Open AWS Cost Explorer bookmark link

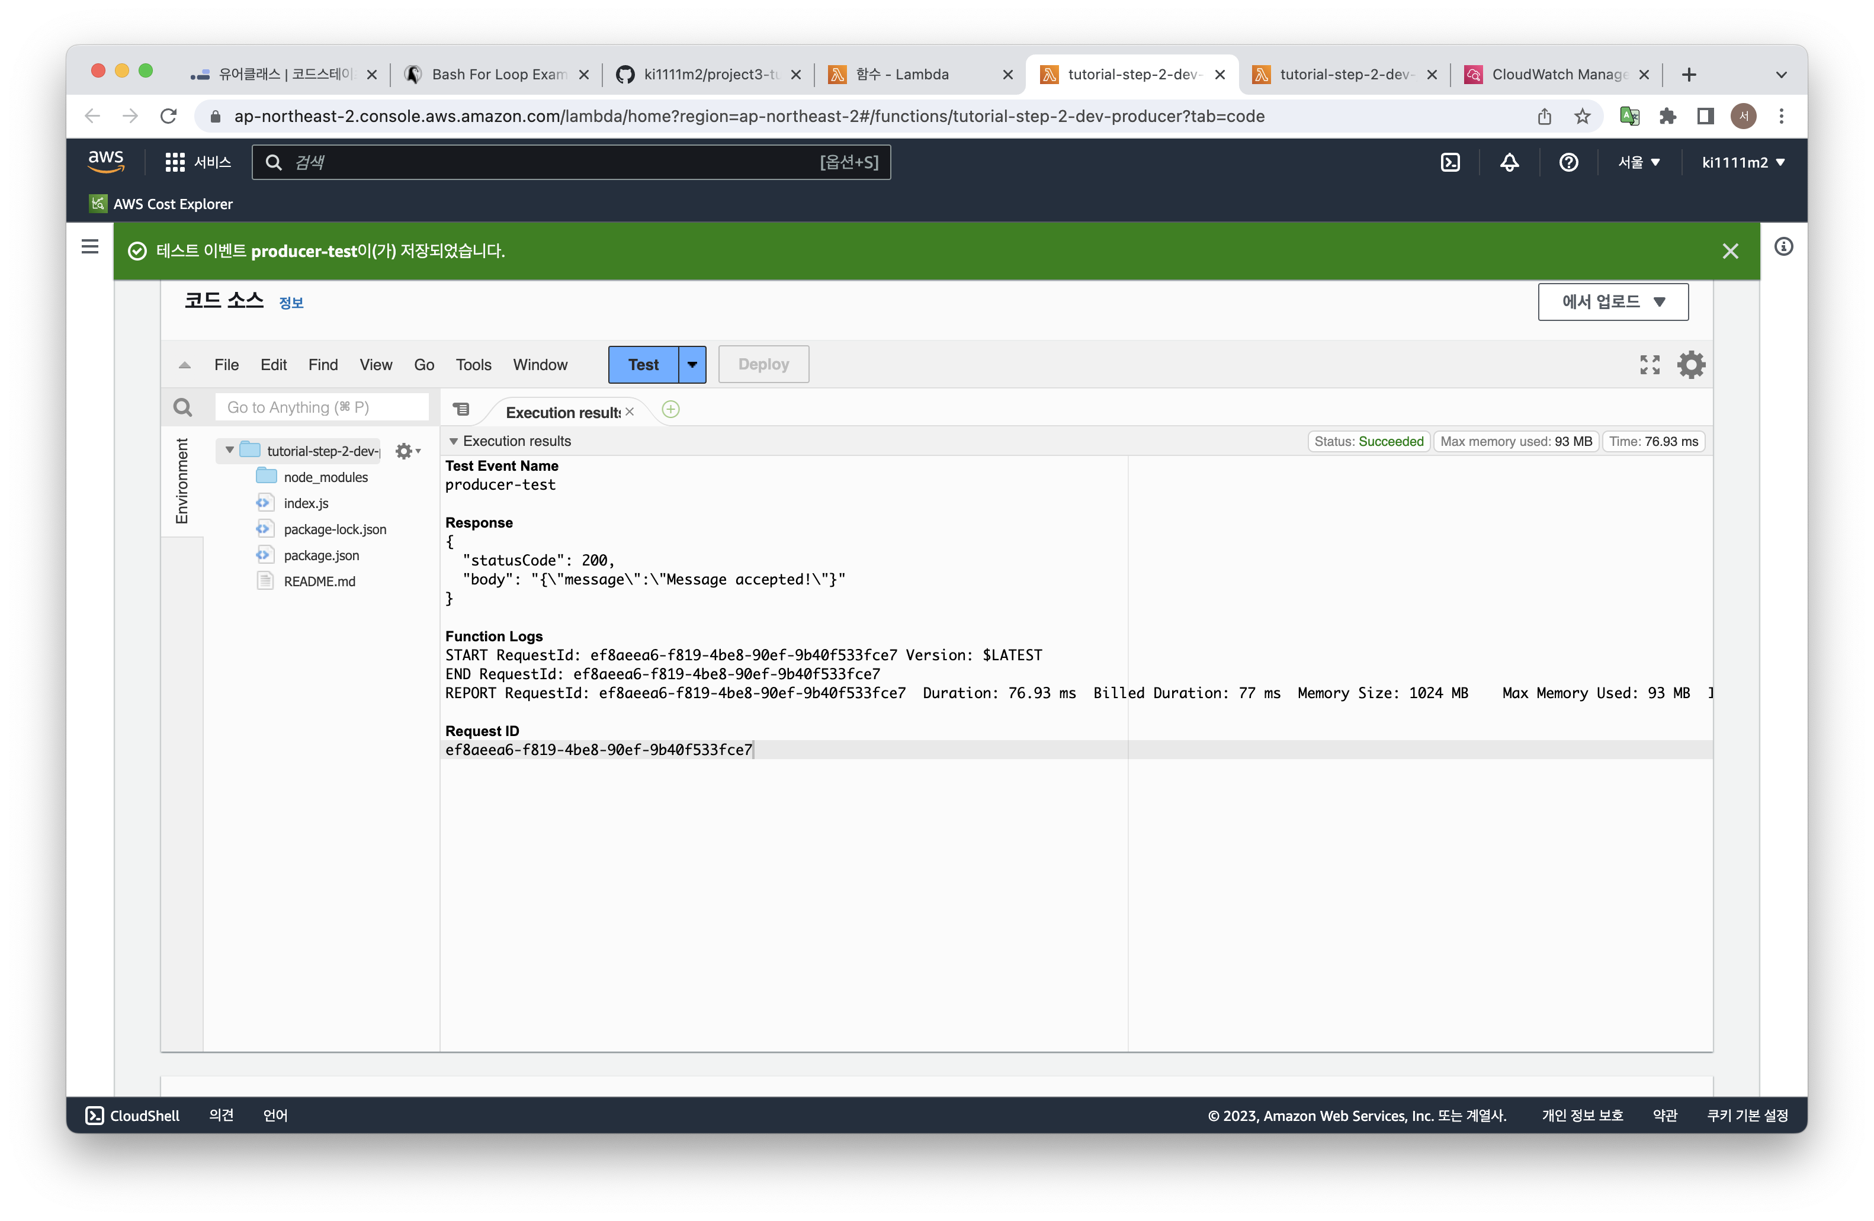(x=172, y=204)
